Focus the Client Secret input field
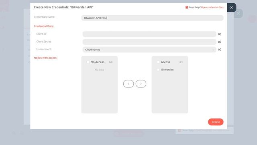 click(149, 42)
